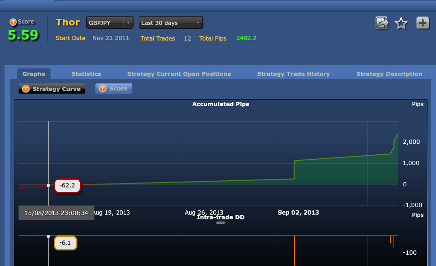This screenshot has width=436, height=266.
Task: Click the Thor strategy name
Action: (67, 22)
